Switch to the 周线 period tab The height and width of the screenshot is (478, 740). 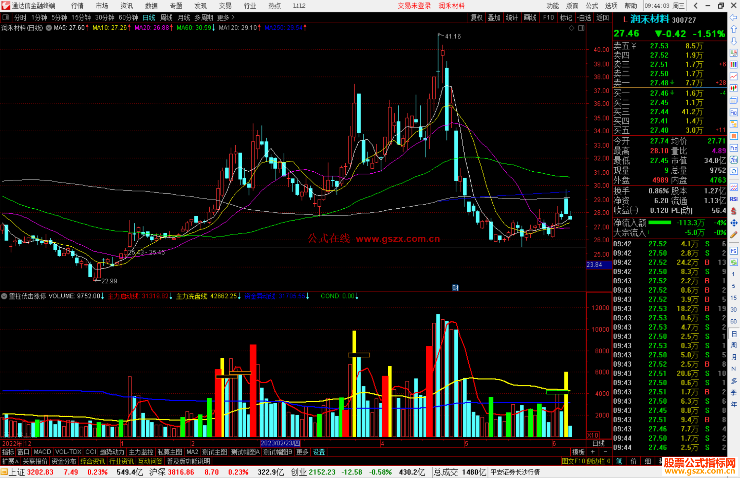[166, 17]
